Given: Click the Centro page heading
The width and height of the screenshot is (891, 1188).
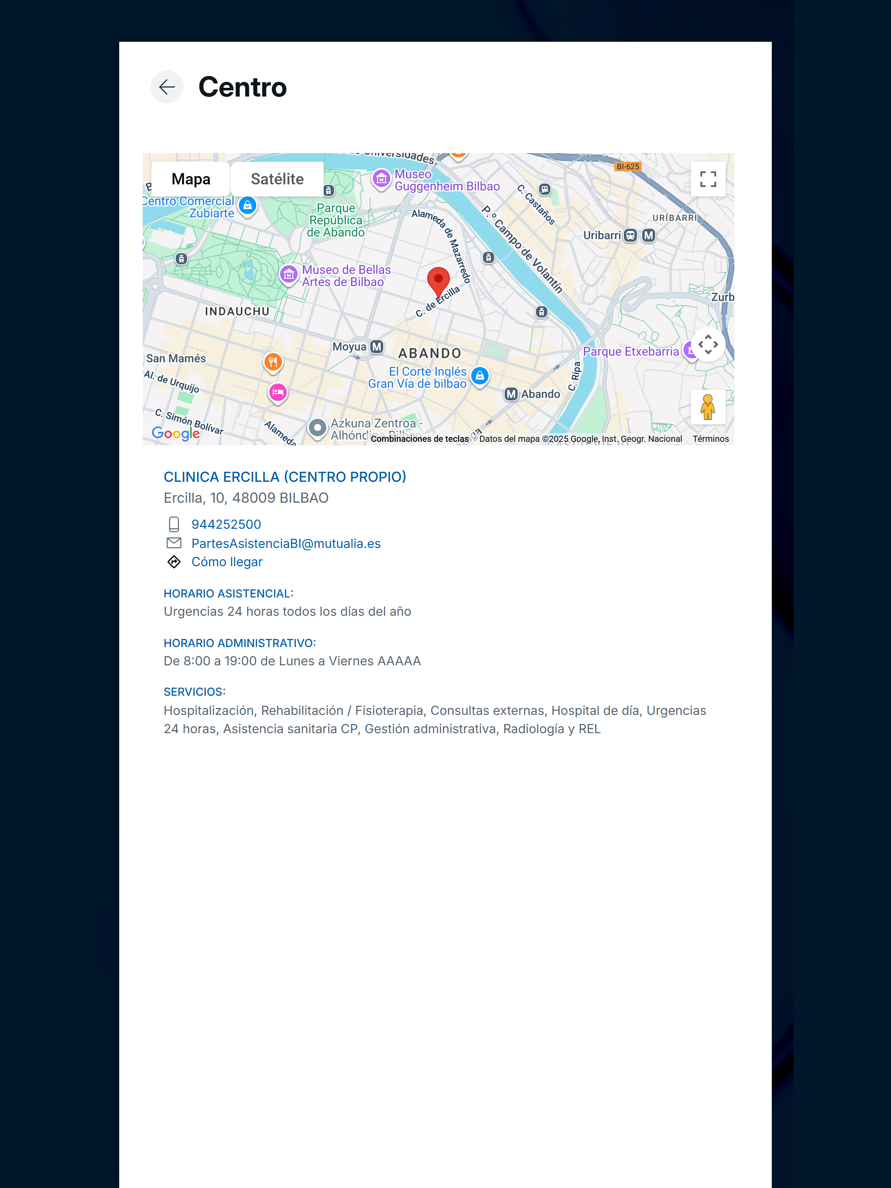Looking at the screenshot, I should coord(242,87).
